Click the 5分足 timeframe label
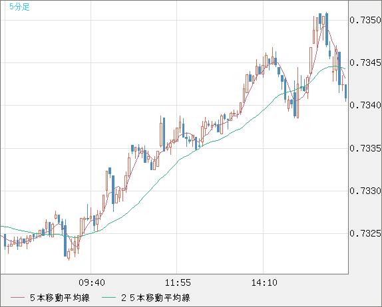 pyautogui.click(x=19, y=7)
